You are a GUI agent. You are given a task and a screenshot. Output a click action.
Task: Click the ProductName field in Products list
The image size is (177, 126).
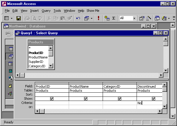[x=38, y=57]
